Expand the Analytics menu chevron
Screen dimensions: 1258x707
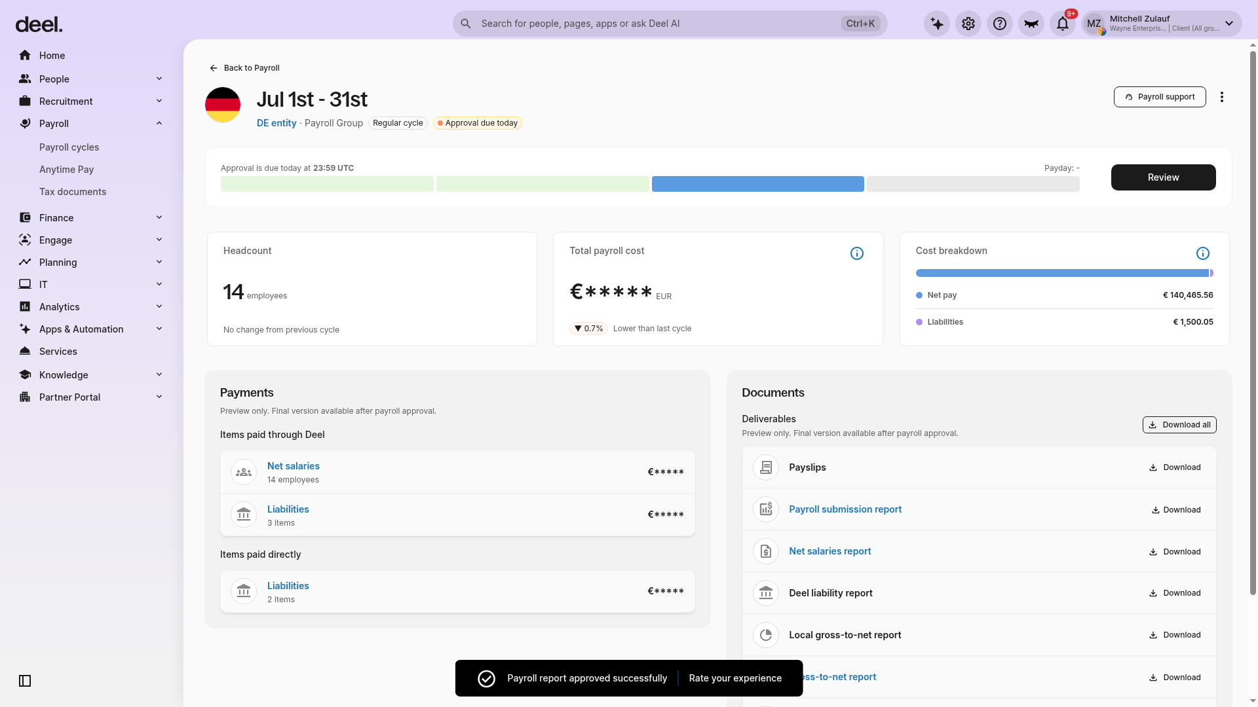(159, 306)
